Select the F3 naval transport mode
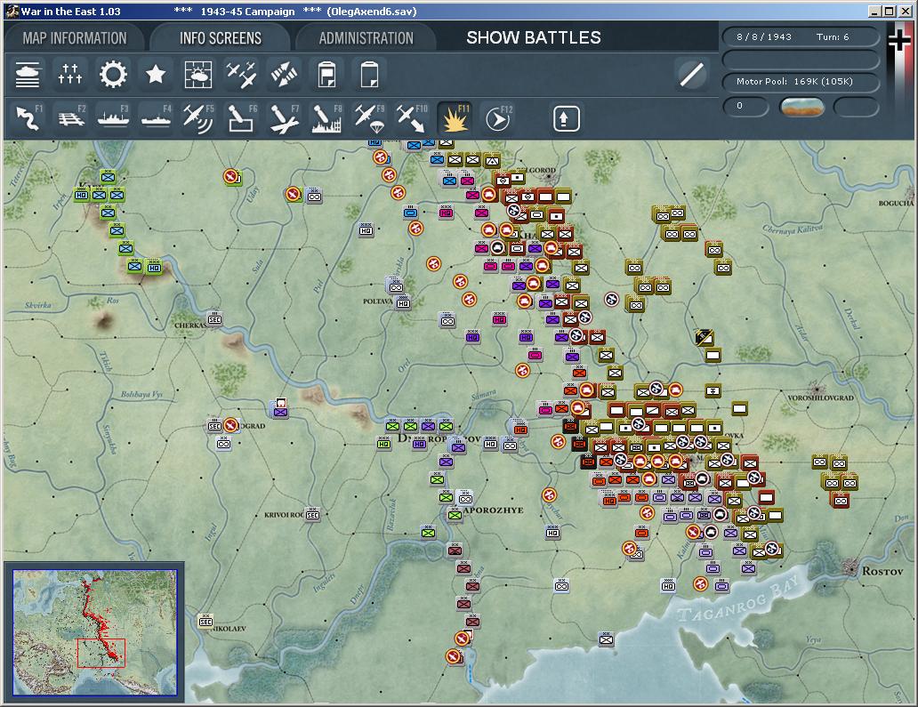918x707 pixels. click(114, 117)
